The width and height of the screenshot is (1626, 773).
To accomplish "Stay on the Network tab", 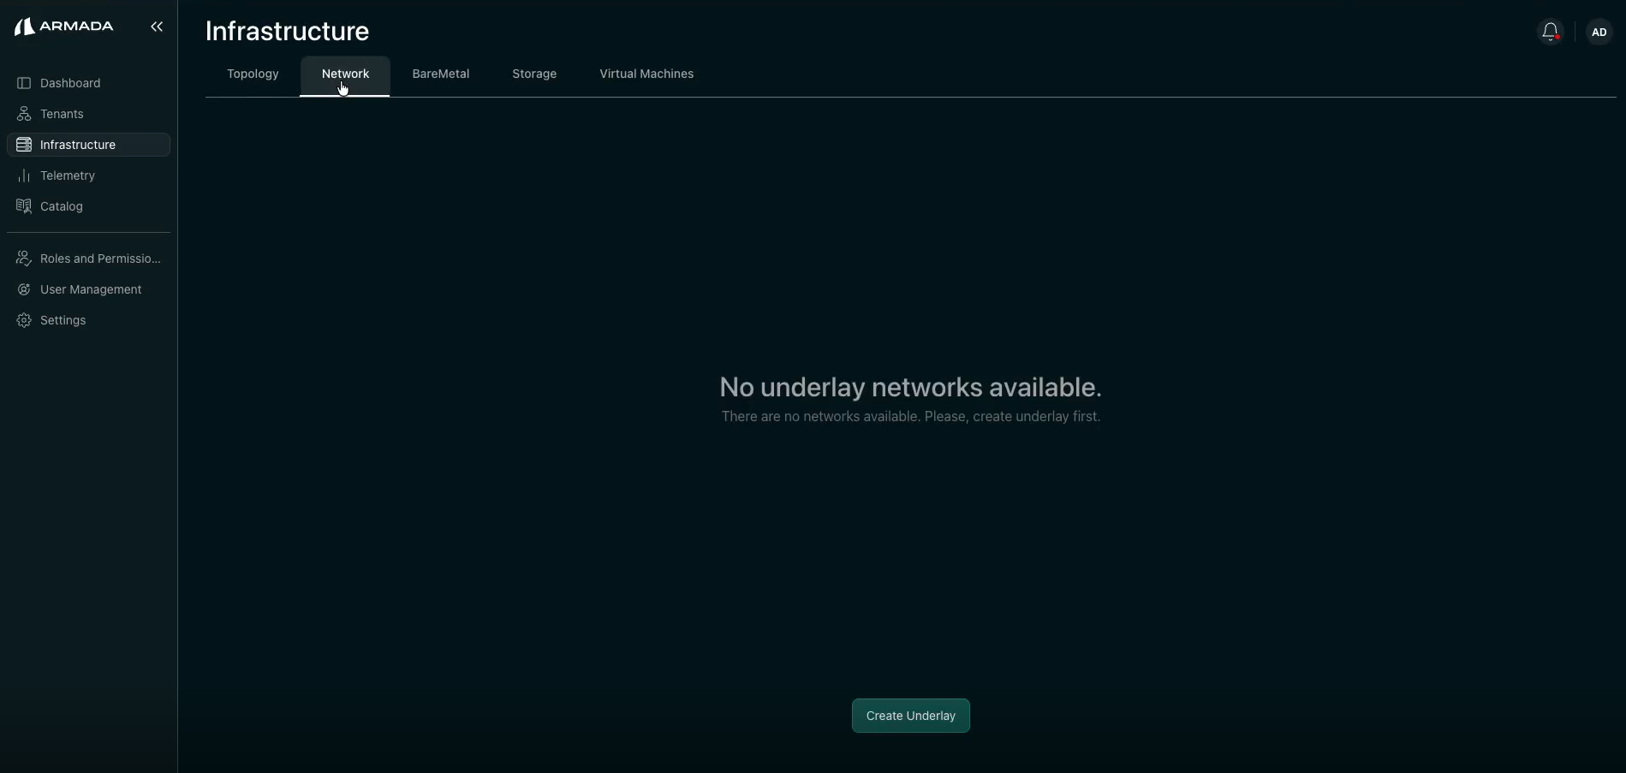I will pyautogui.click(x=345, y=74).
